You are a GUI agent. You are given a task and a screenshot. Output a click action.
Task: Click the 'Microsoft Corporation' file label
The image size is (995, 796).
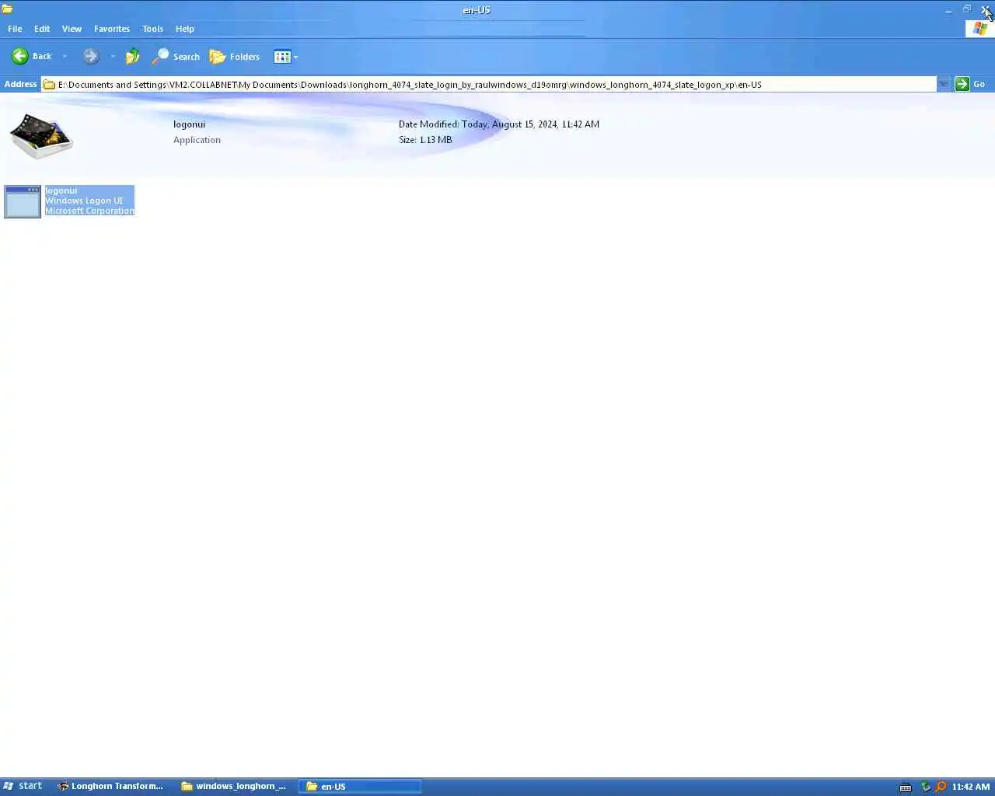89,211
